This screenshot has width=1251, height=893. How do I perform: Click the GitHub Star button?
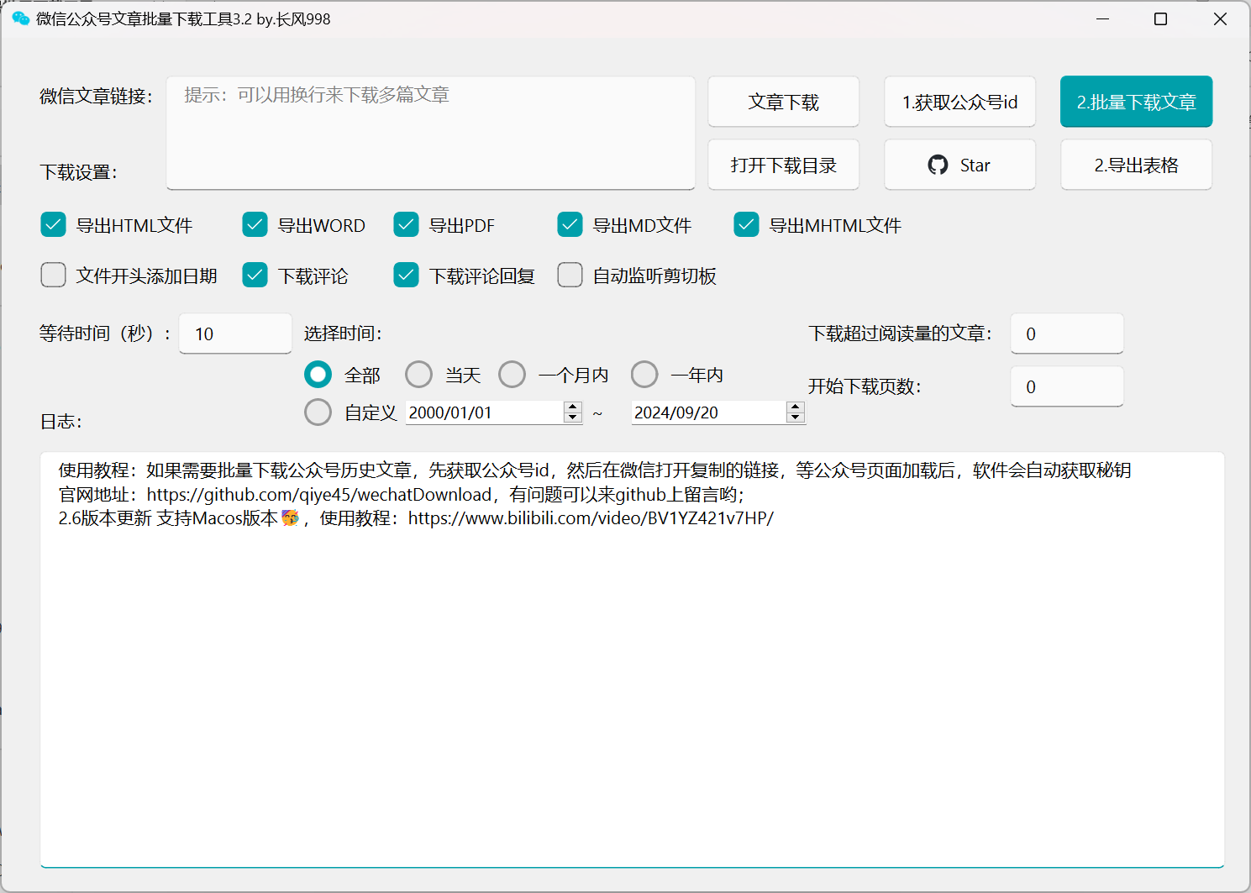click(959, 165)
